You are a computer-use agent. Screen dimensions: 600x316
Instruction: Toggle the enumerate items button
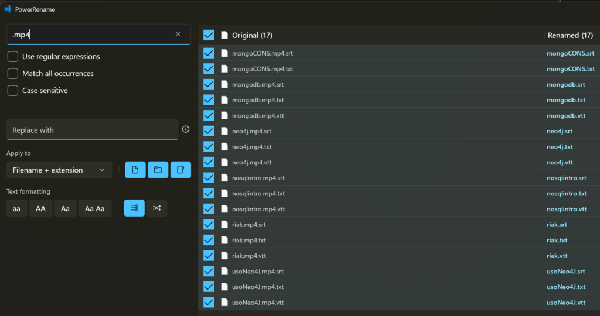pyautogui.click(x=134, y=208)
